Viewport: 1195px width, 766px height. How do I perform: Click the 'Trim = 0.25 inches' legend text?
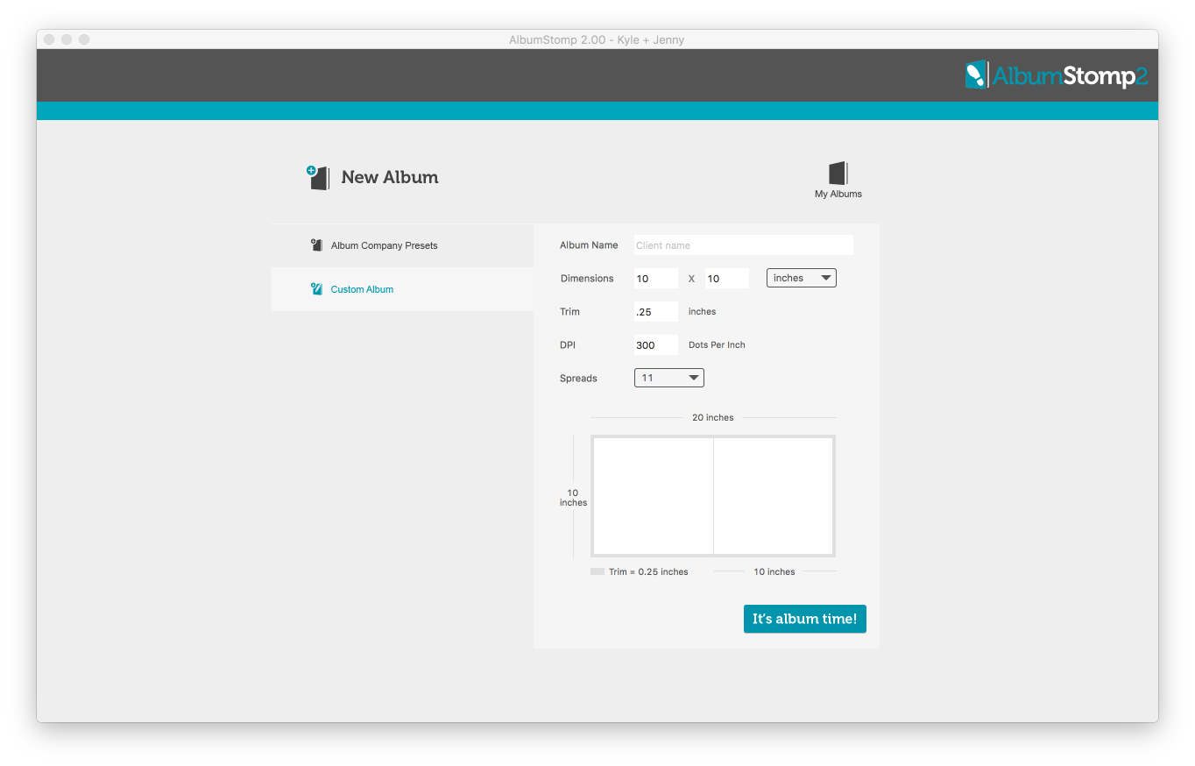click(648, 572)
